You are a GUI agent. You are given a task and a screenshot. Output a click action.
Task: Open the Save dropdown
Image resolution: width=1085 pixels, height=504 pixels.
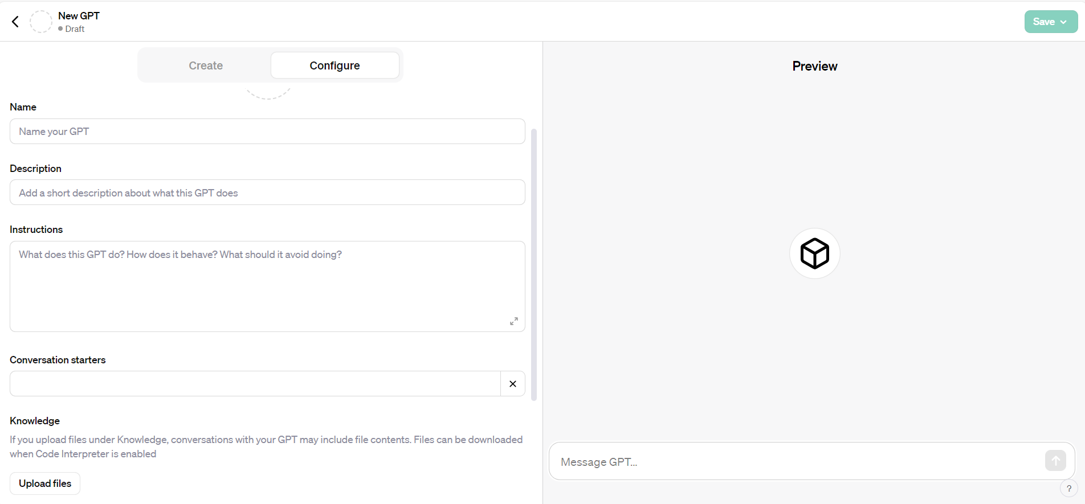pos(1050,22)
